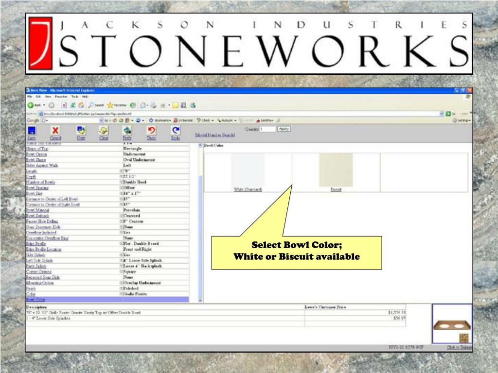Viewport: 498px width, 373px height.
Task: Click the Apply button next to Quantity
Action: pos(284,129)
